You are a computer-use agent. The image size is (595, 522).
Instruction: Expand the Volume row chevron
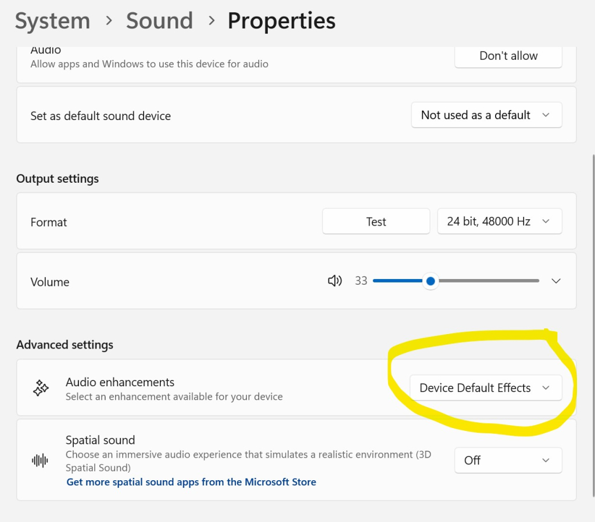click(x=555, y=281)
